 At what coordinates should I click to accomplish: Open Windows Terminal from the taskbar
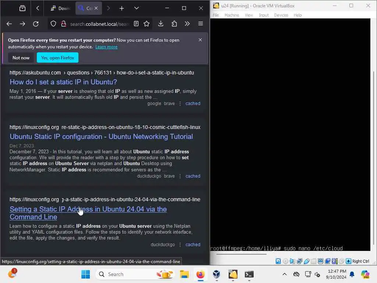pos(249,274)
